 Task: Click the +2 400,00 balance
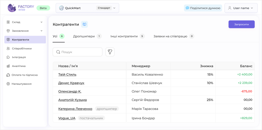click(x=245, y=75)
